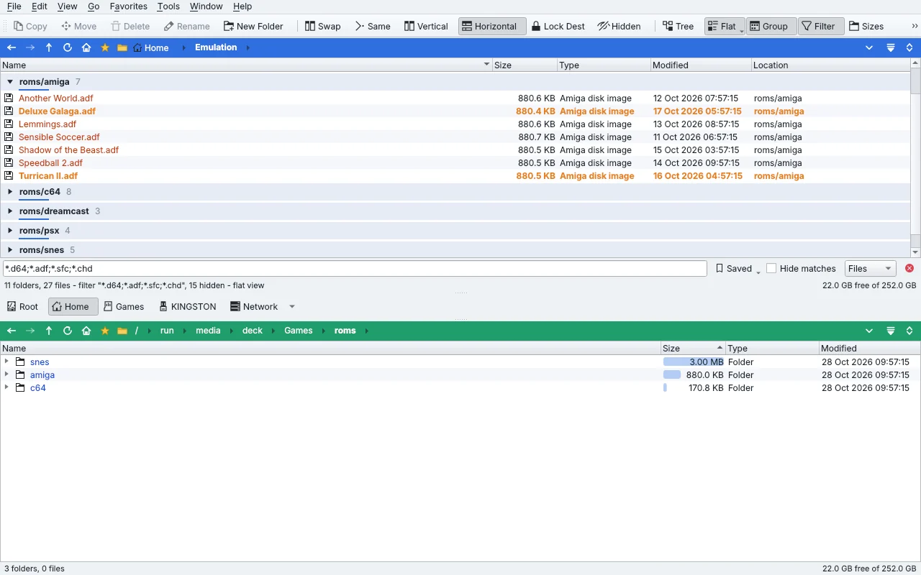Click the New Folder toolbar button
The height and width of the screenshot is (575, 921).
253,27
